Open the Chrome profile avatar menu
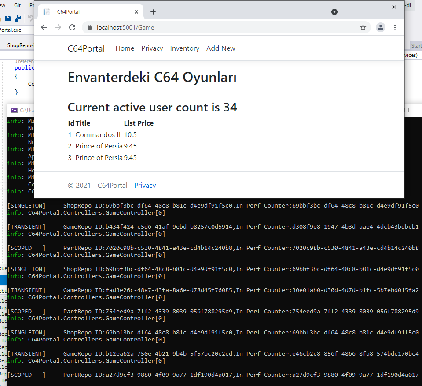 pyautogui.click(x=380, y=27)
